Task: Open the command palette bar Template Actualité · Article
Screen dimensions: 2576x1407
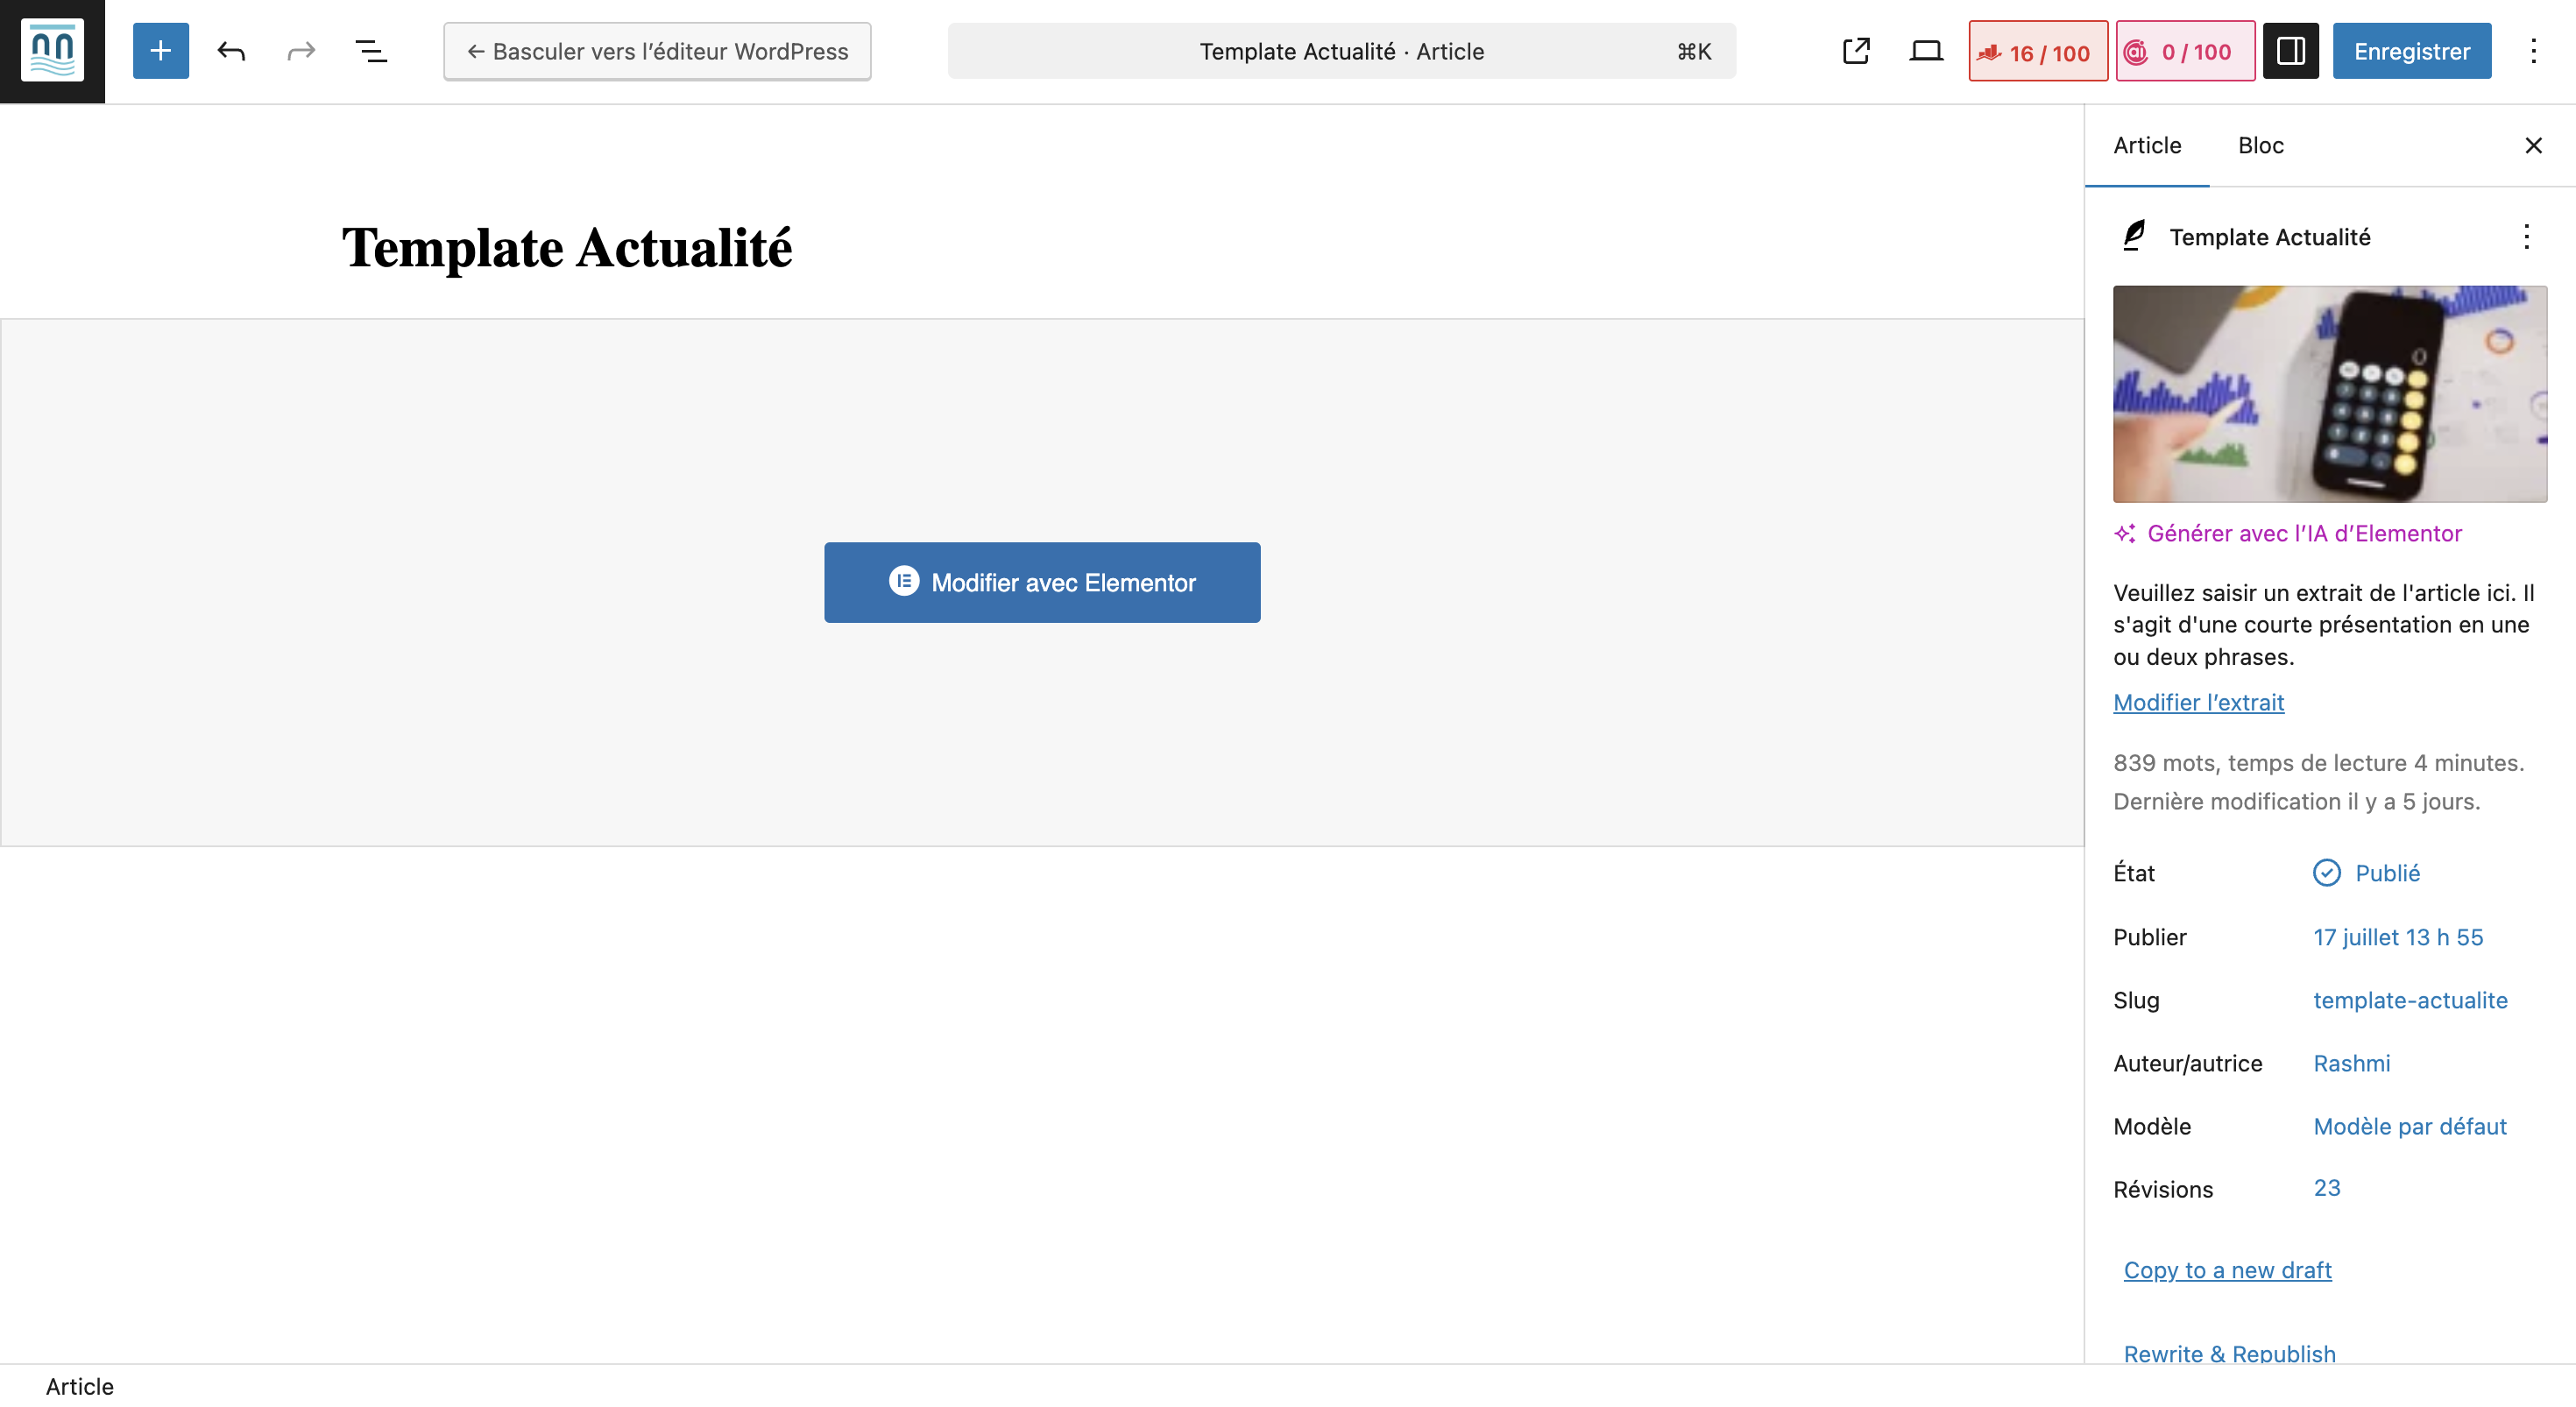Action: click(1341, 51)
